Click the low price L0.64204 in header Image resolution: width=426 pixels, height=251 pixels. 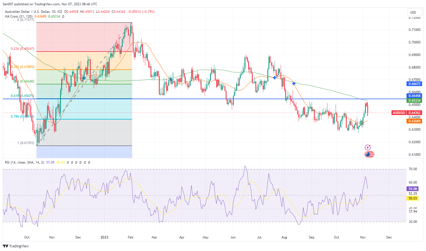[x=102, y=12]
